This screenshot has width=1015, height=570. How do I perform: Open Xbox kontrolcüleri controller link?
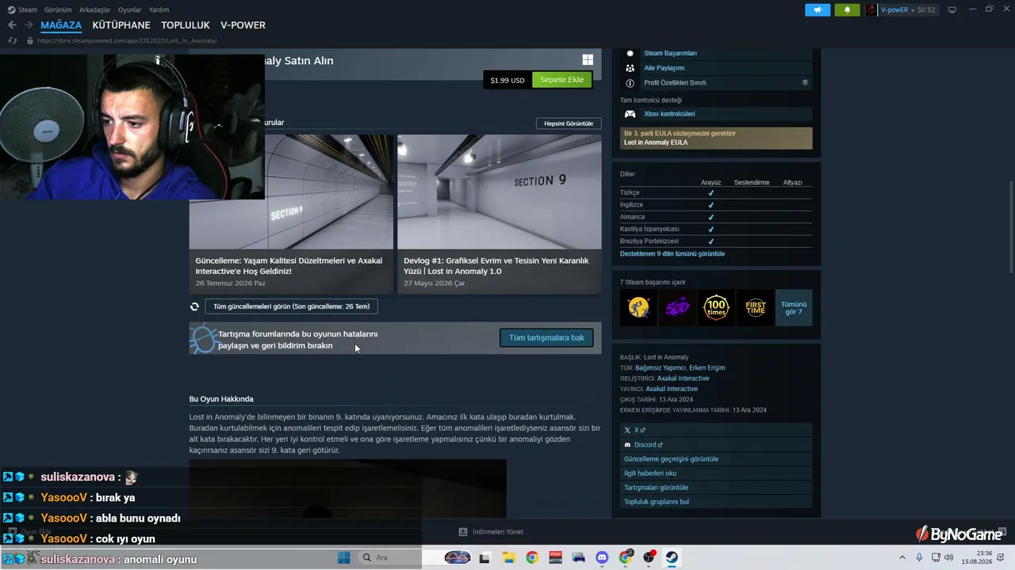[669, 114]
